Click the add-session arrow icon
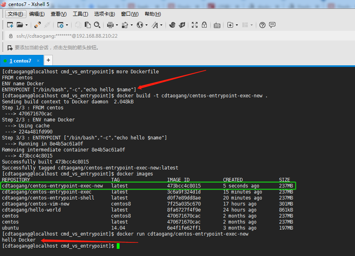Image resolution: width=355 pixels, height=256 pixels. (10, 48)
